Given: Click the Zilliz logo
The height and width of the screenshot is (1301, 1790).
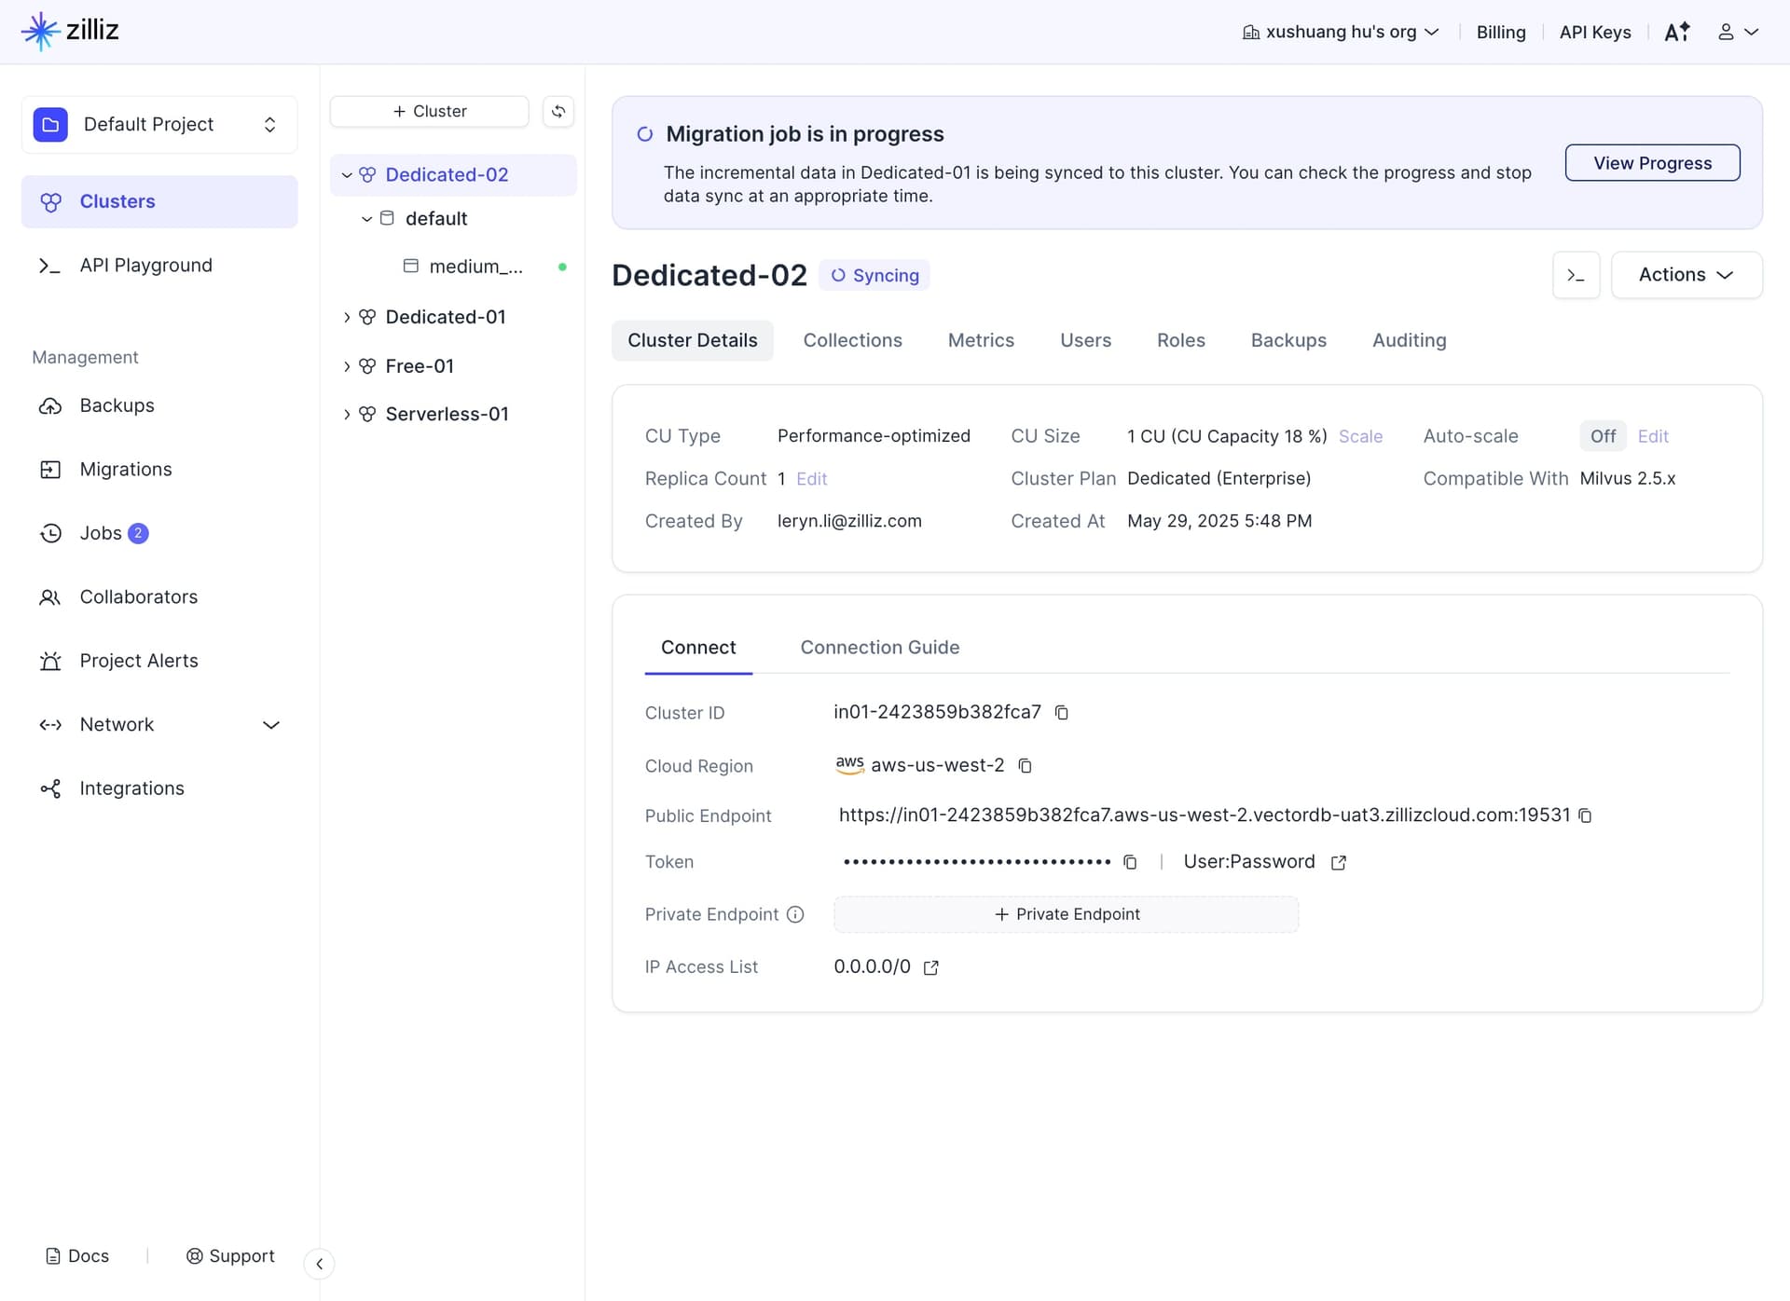Looking at the screenshot, I should click(x=70, y=31).
